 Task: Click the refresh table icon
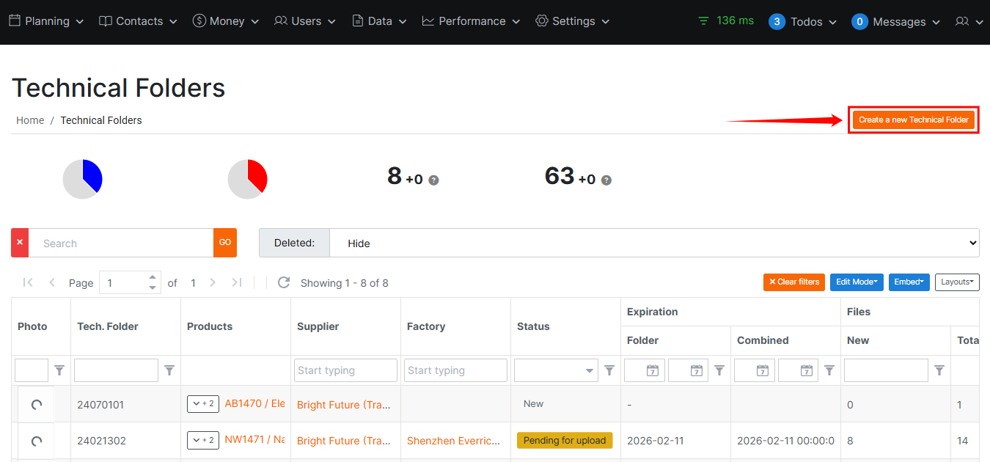(284, 283)
